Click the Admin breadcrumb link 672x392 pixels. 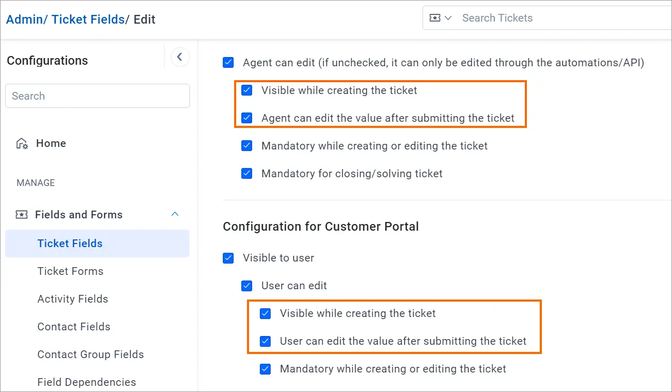click(24, 20)
